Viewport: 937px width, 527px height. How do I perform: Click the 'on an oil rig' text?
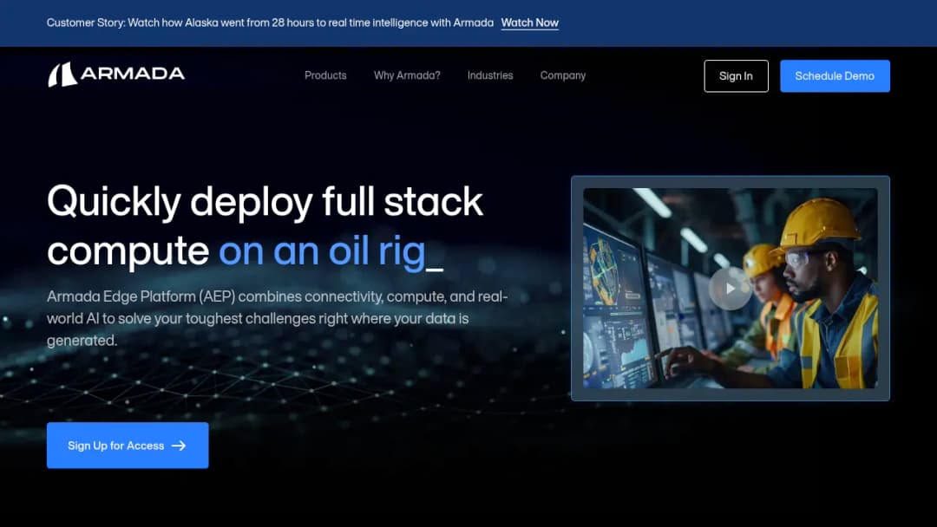click(x=322, y=251)
